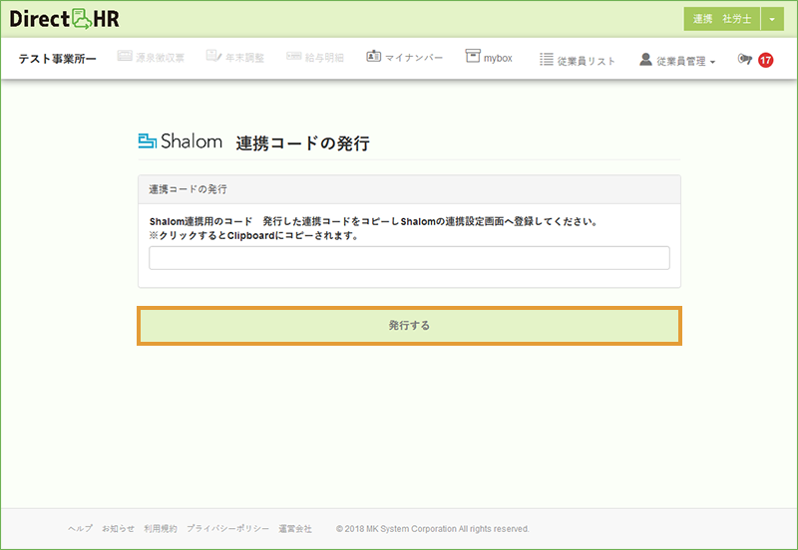Click the 連携コードの発行 page heading
The width and height of the screenshot is (798, 550).
click(x=303, y=143)
